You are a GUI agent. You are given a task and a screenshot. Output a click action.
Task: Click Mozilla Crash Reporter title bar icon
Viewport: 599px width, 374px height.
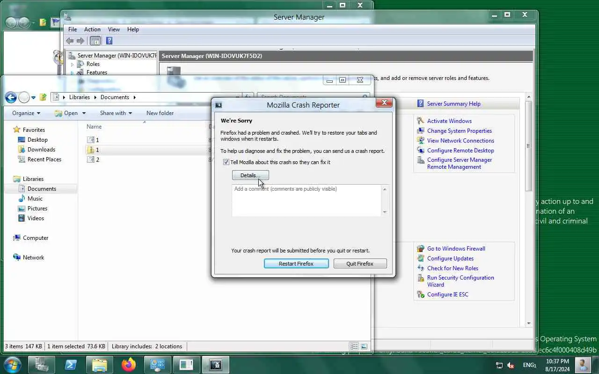click(x=219, y=105)
